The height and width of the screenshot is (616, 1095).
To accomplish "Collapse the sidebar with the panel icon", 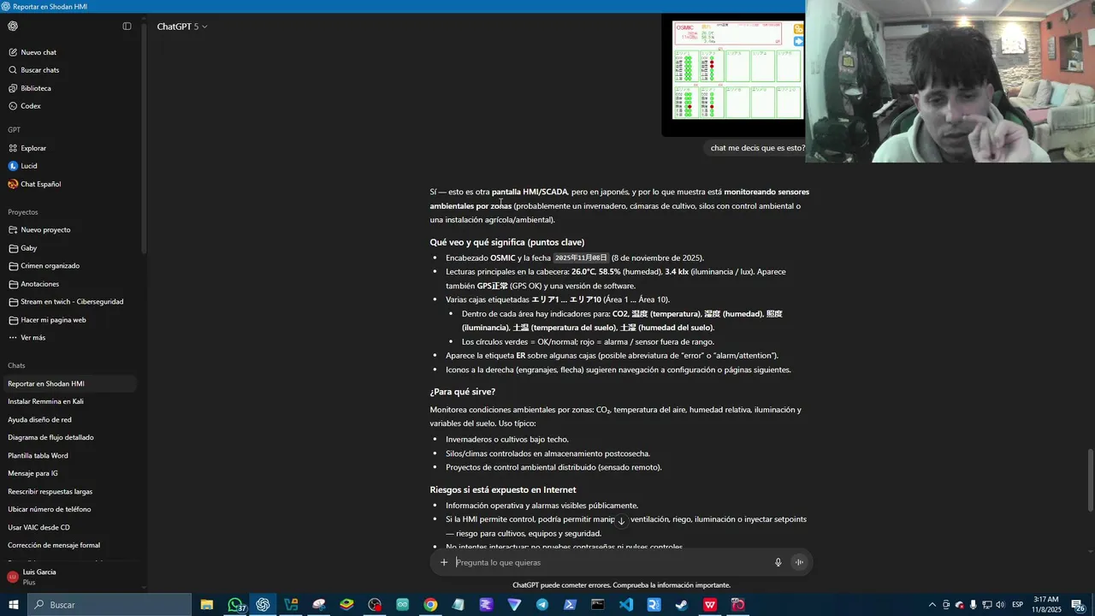I will click(x=127, y=27).
